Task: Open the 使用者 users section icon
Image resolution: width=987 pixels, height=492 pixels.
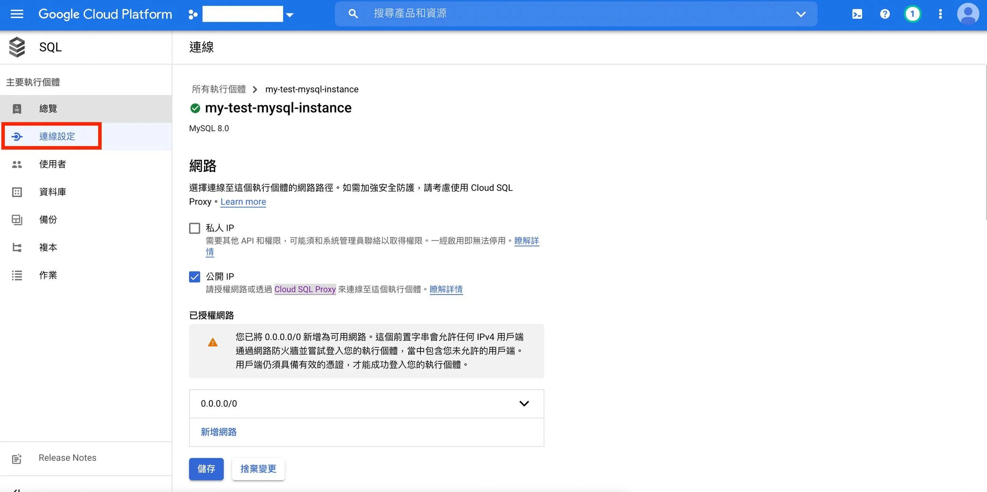Action: click(x=17, y=164)
